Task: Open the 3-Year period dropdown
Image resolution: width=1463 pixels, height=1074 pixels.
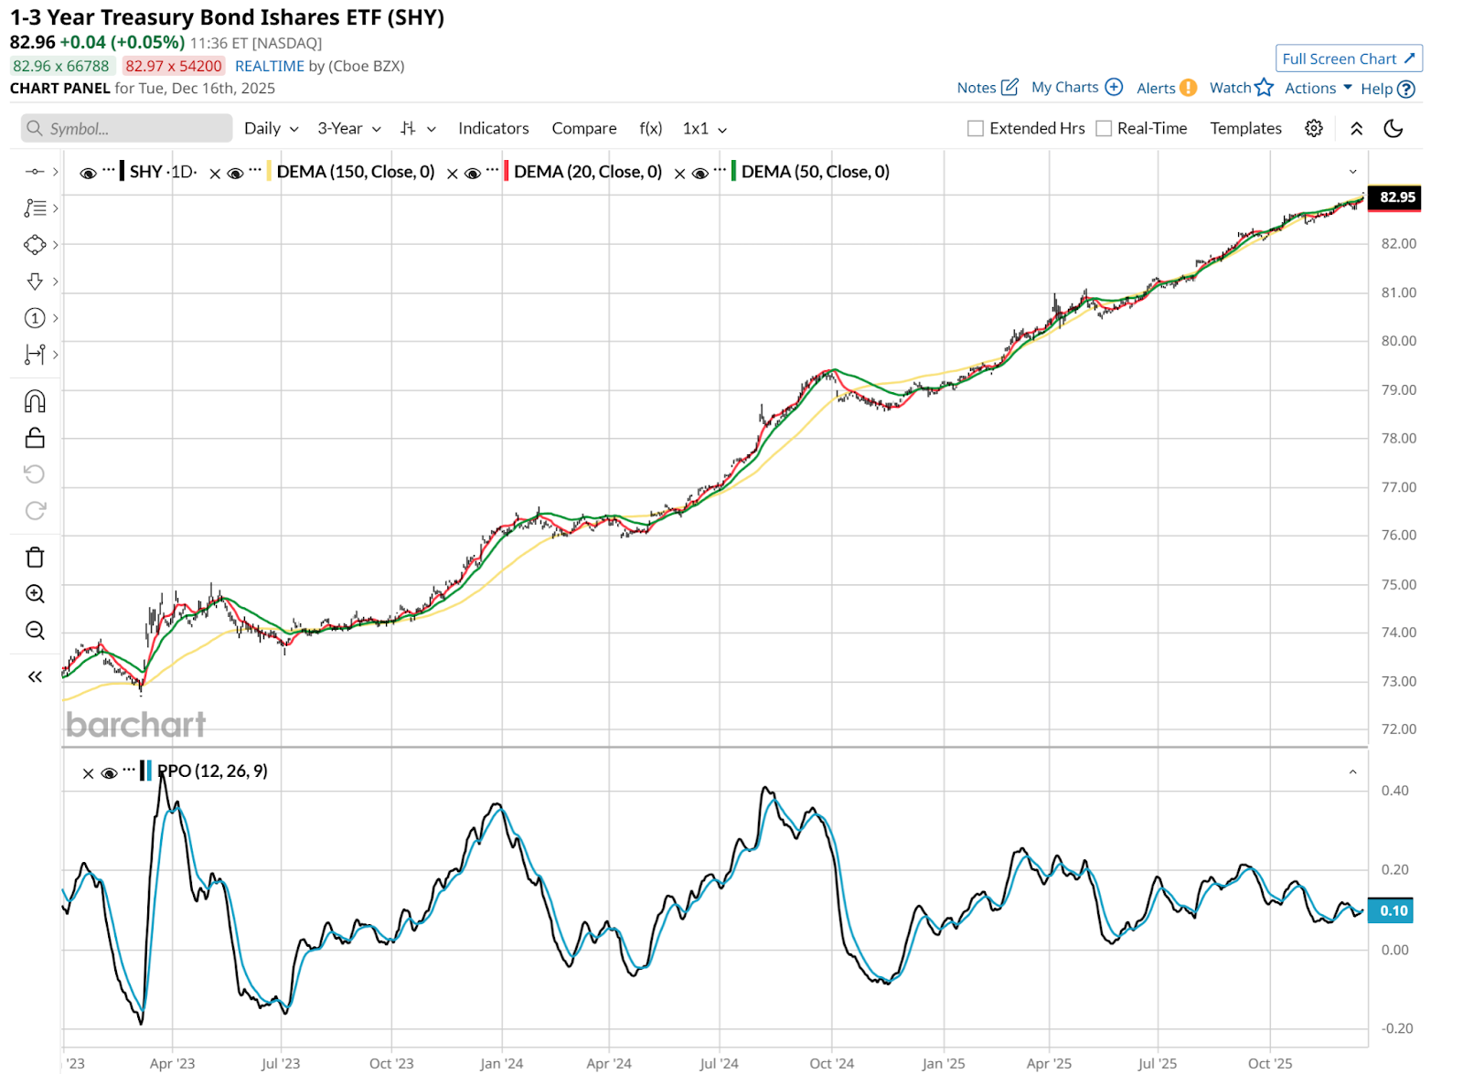Action: point(349,129)
